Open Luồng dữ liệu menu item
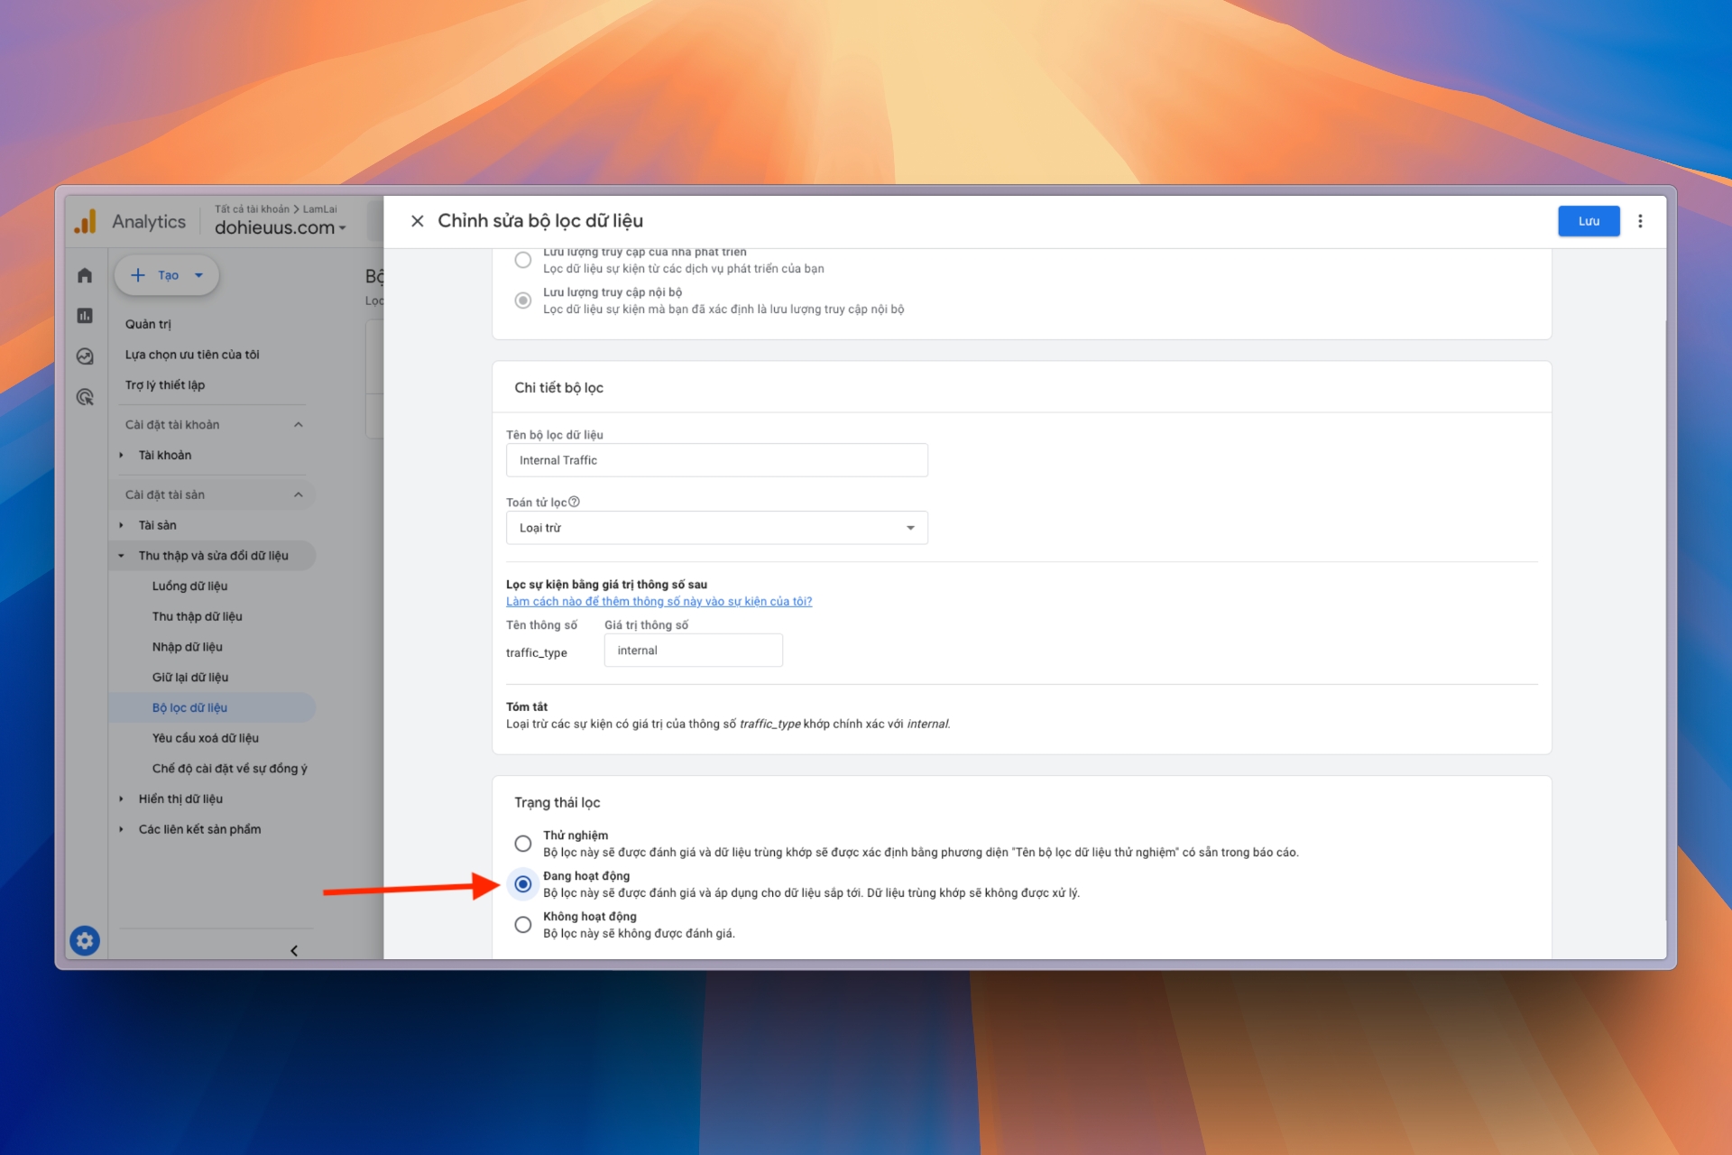This screenshot has width=1732, height=1155. coord(189,586)
